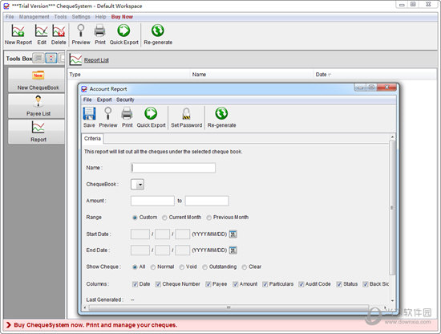Show All cheques option
This screenshot has width=441, height=334.
click(135, 267)
